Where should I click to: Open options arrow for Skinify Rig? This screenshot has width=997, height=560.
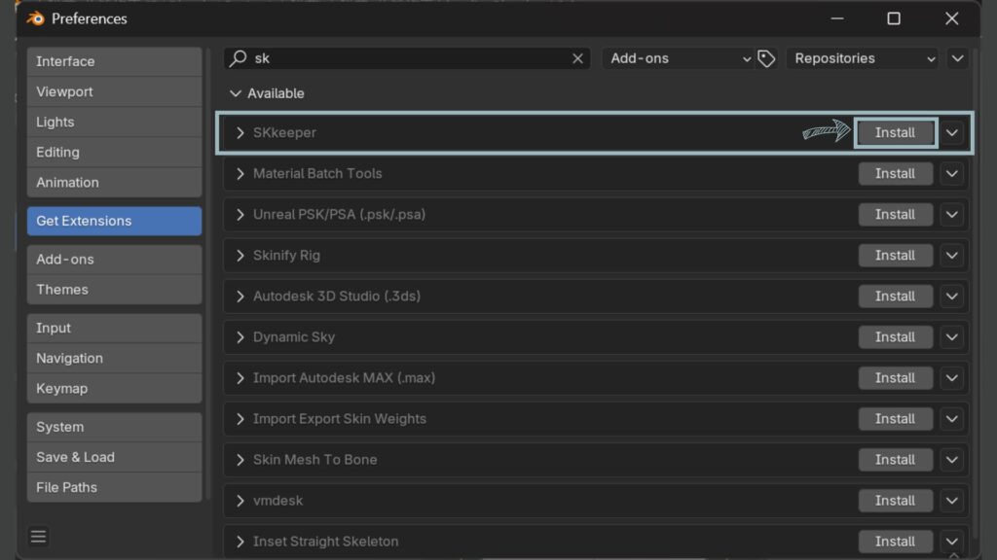(952, 256)
